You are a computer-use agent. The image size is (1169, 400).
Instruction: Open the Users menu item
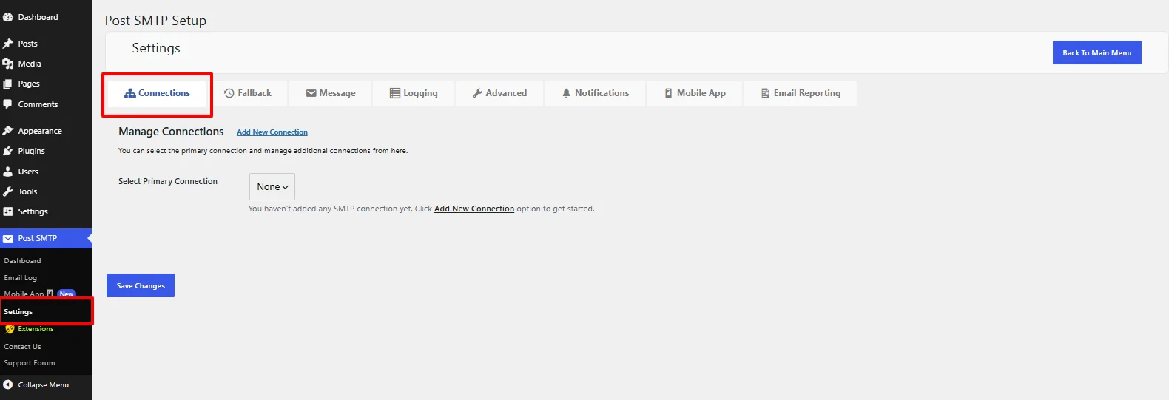[x=46, y=172]
